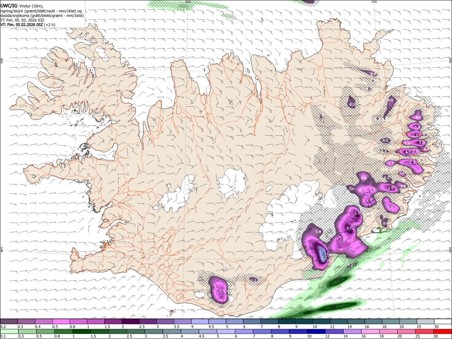Screen dimensions: 452x339
Task: Click the 1.3 value near the southern glacier
Action: tap(222, 291)
